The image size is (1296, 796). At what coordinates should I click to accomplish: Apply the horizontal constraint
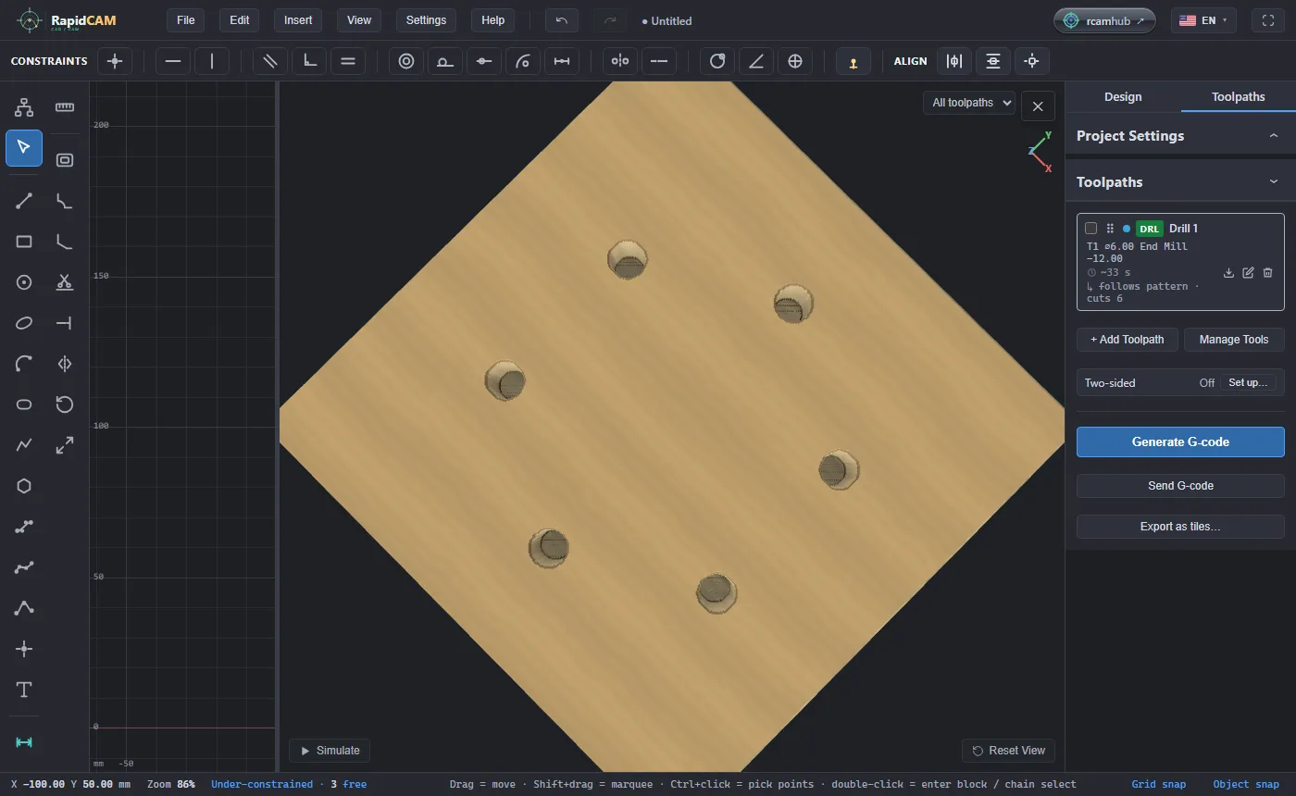173,61
